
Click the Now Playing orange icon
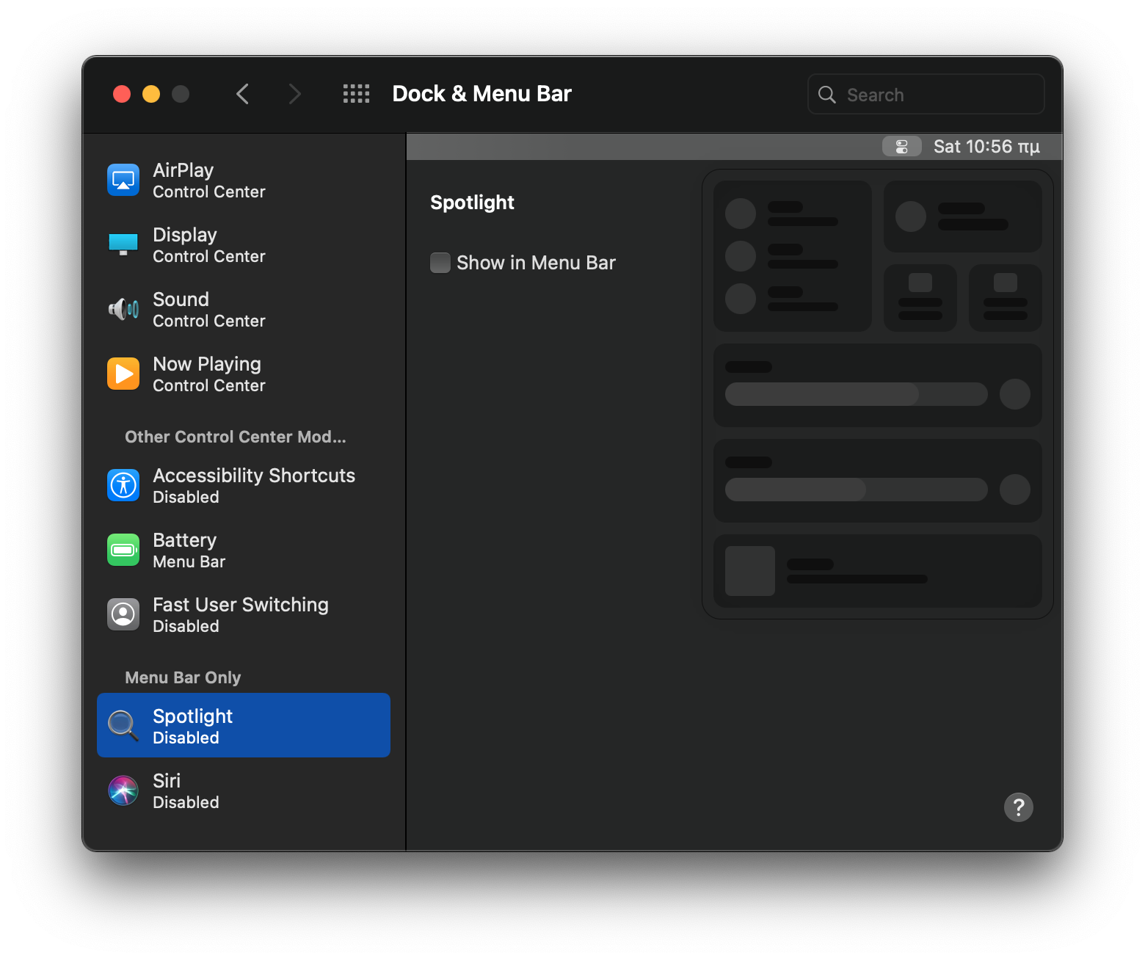pyautogui.click(x=123, y=374)
